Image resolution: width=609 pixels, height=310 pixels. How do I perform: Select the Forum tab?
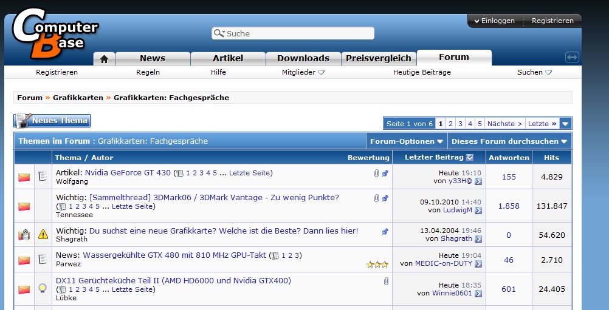[454, 58]
